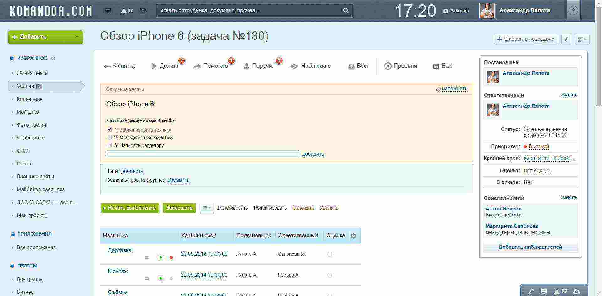Switch to the Поручил tab
Viewport: 602px width, 296px height.
pyautogui.click(x=260, y=66)
